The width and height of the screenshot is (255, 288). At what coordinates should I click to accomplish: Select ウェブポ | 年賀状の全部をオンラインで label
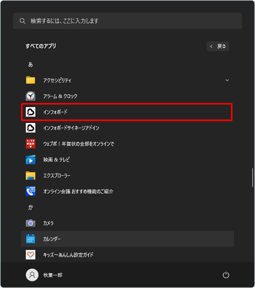[x=79, y=144]
